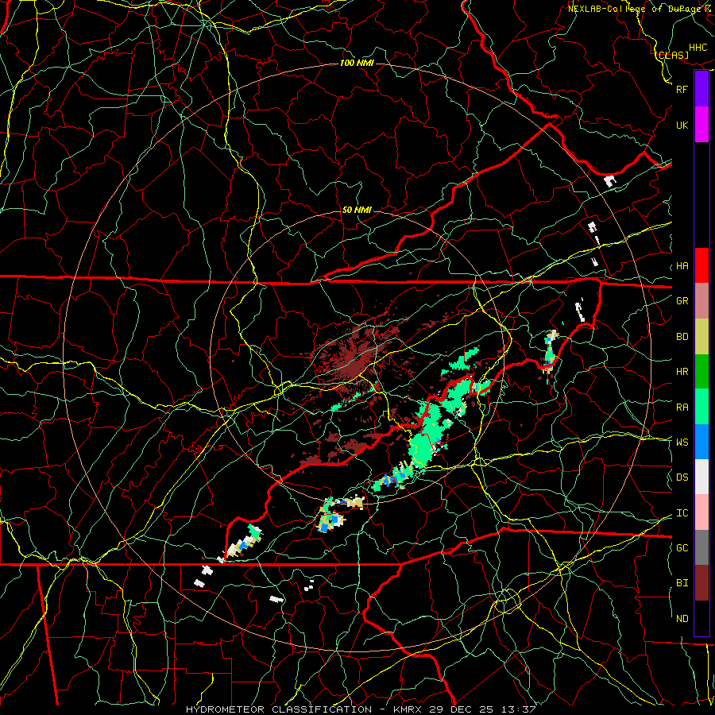Click the 100 NMI range ring label
This screenshot has height=715, width=715.
tap(357, 63)
